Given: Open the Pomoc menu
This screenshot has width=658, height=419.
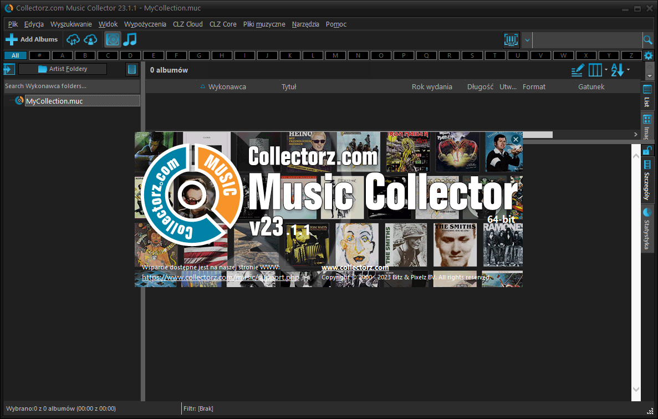Looking at the screenshot, I should [x=336, y=24].
